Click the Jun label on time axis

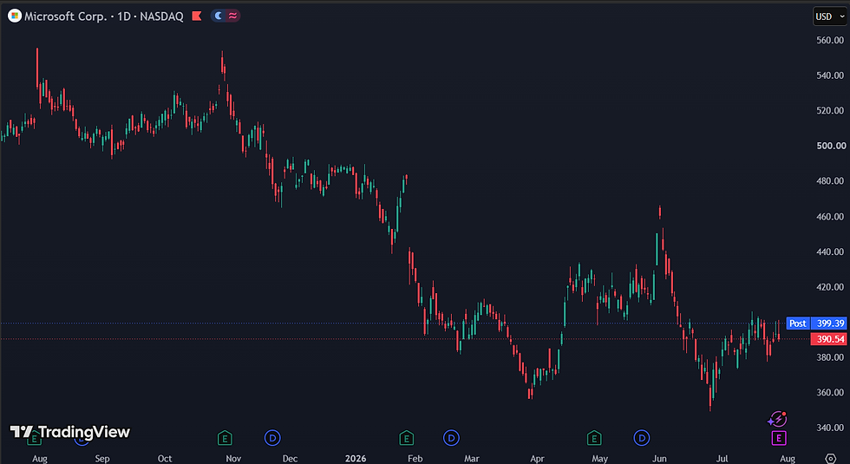[x=659, y=459]
